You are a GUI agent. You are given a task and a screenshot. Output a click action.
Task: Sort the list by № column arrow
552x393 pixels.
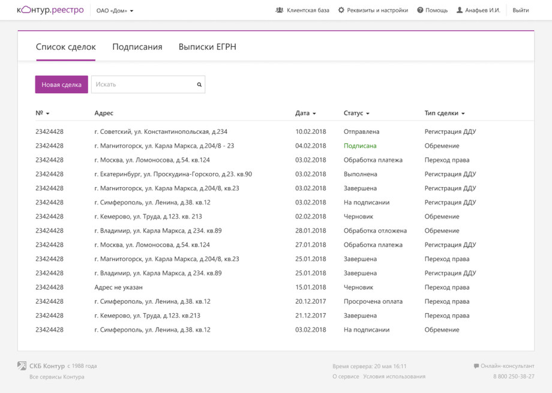(47, 113)
